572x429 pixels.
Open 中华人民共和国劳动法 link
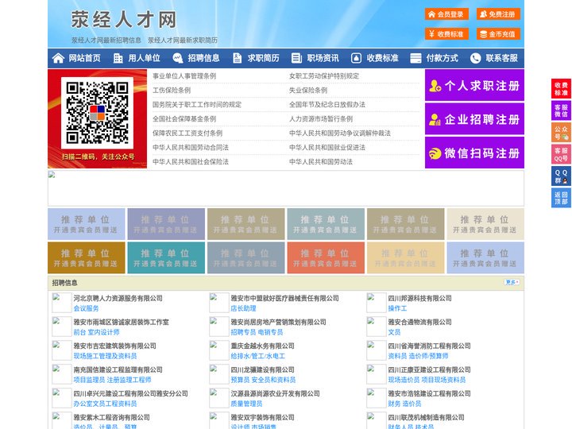click(x=321, y=161)
